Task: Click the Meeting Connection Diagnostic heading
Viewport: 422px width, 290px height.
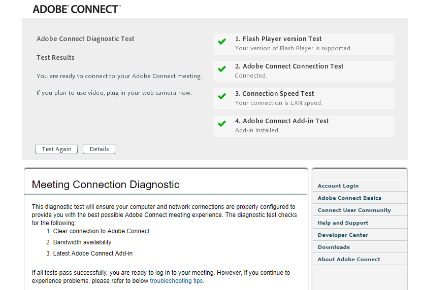Action: click(x=106, y=185)
